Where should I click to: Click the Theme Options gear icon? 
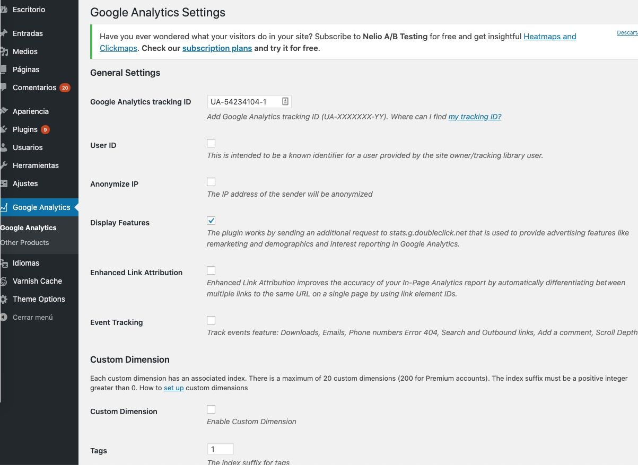point(3,299)
